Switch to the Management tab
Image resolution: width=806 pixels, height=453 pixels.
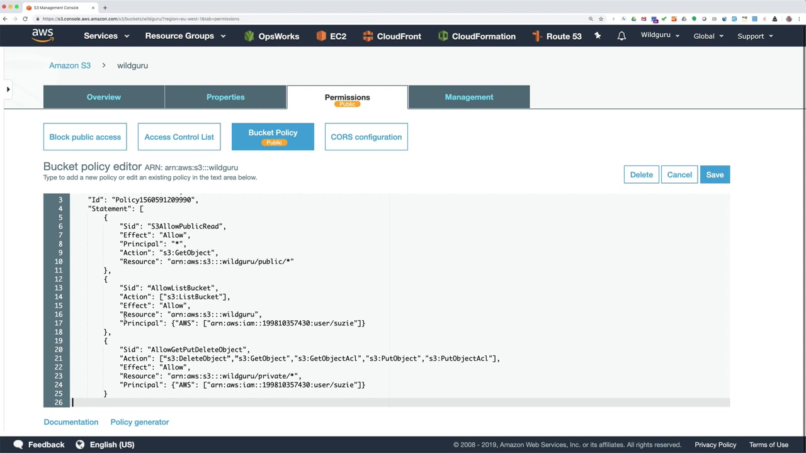(x=469, y=97)
